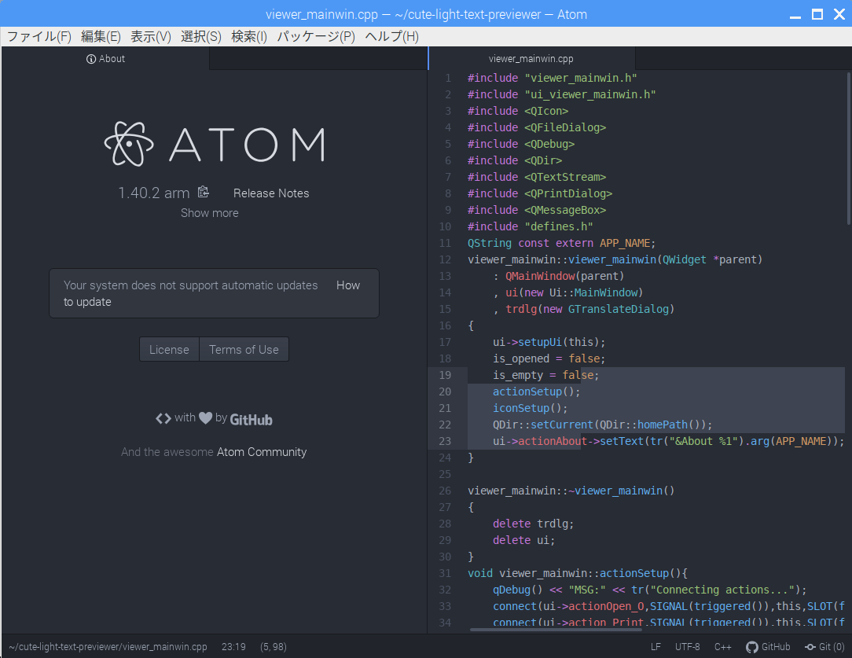This screenshot has width=852, height=658.
Task: Click the License button
Action: coord(169,349)
